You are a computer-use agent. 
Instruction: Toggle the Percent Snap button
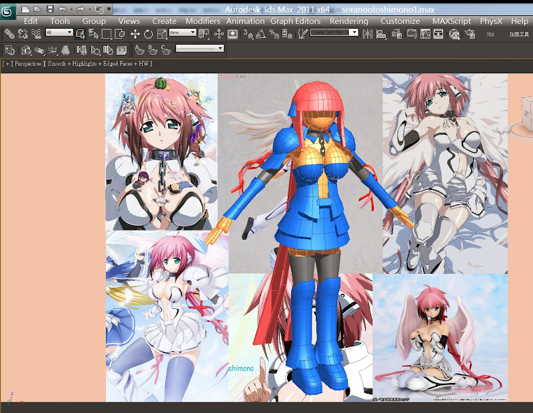[274, 34]
